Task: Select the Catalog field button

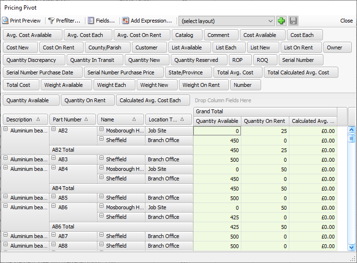Action: (x=187, y=35)
